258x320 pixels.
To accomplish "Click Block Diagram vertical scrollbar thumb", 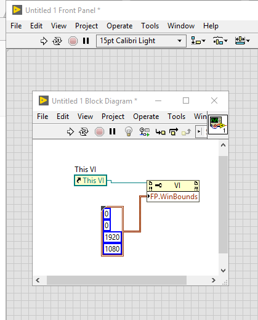I will pyautogui.click(x=223, y=205).
